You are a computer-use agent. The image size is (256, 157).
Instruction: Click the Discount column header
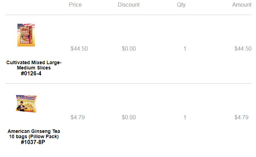(129, 5)
